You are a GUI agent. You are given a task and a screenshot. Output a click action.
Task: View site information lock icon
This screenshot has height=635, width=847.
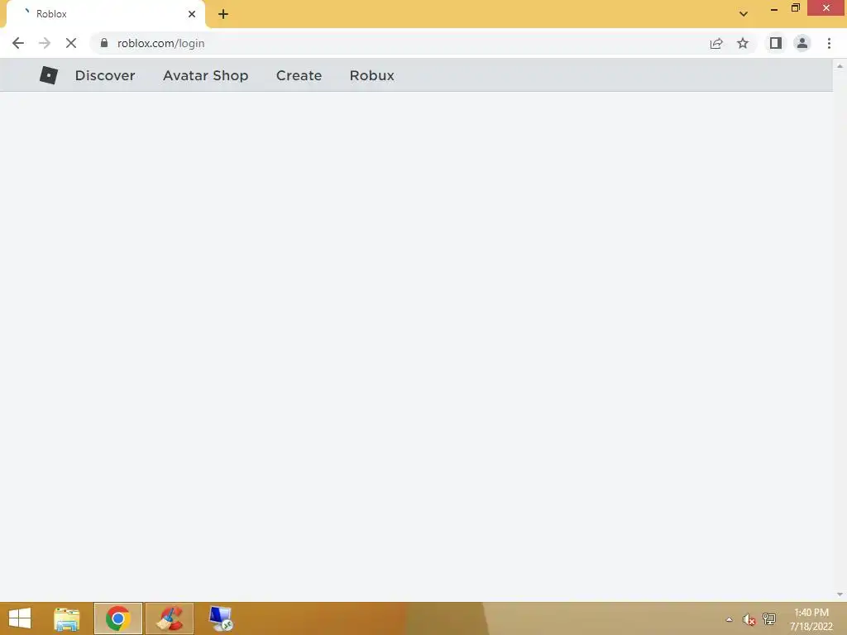[x=104, y=43]
